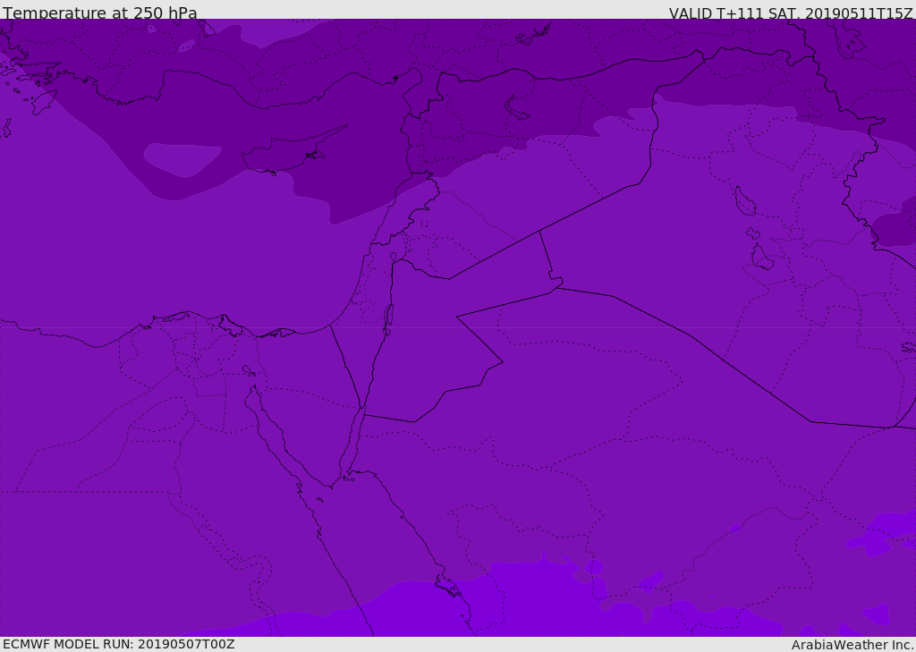Click the 'VALID T+111 SAT. 20190511T15Z' label
916x652 pixels.
pos(791,13)
